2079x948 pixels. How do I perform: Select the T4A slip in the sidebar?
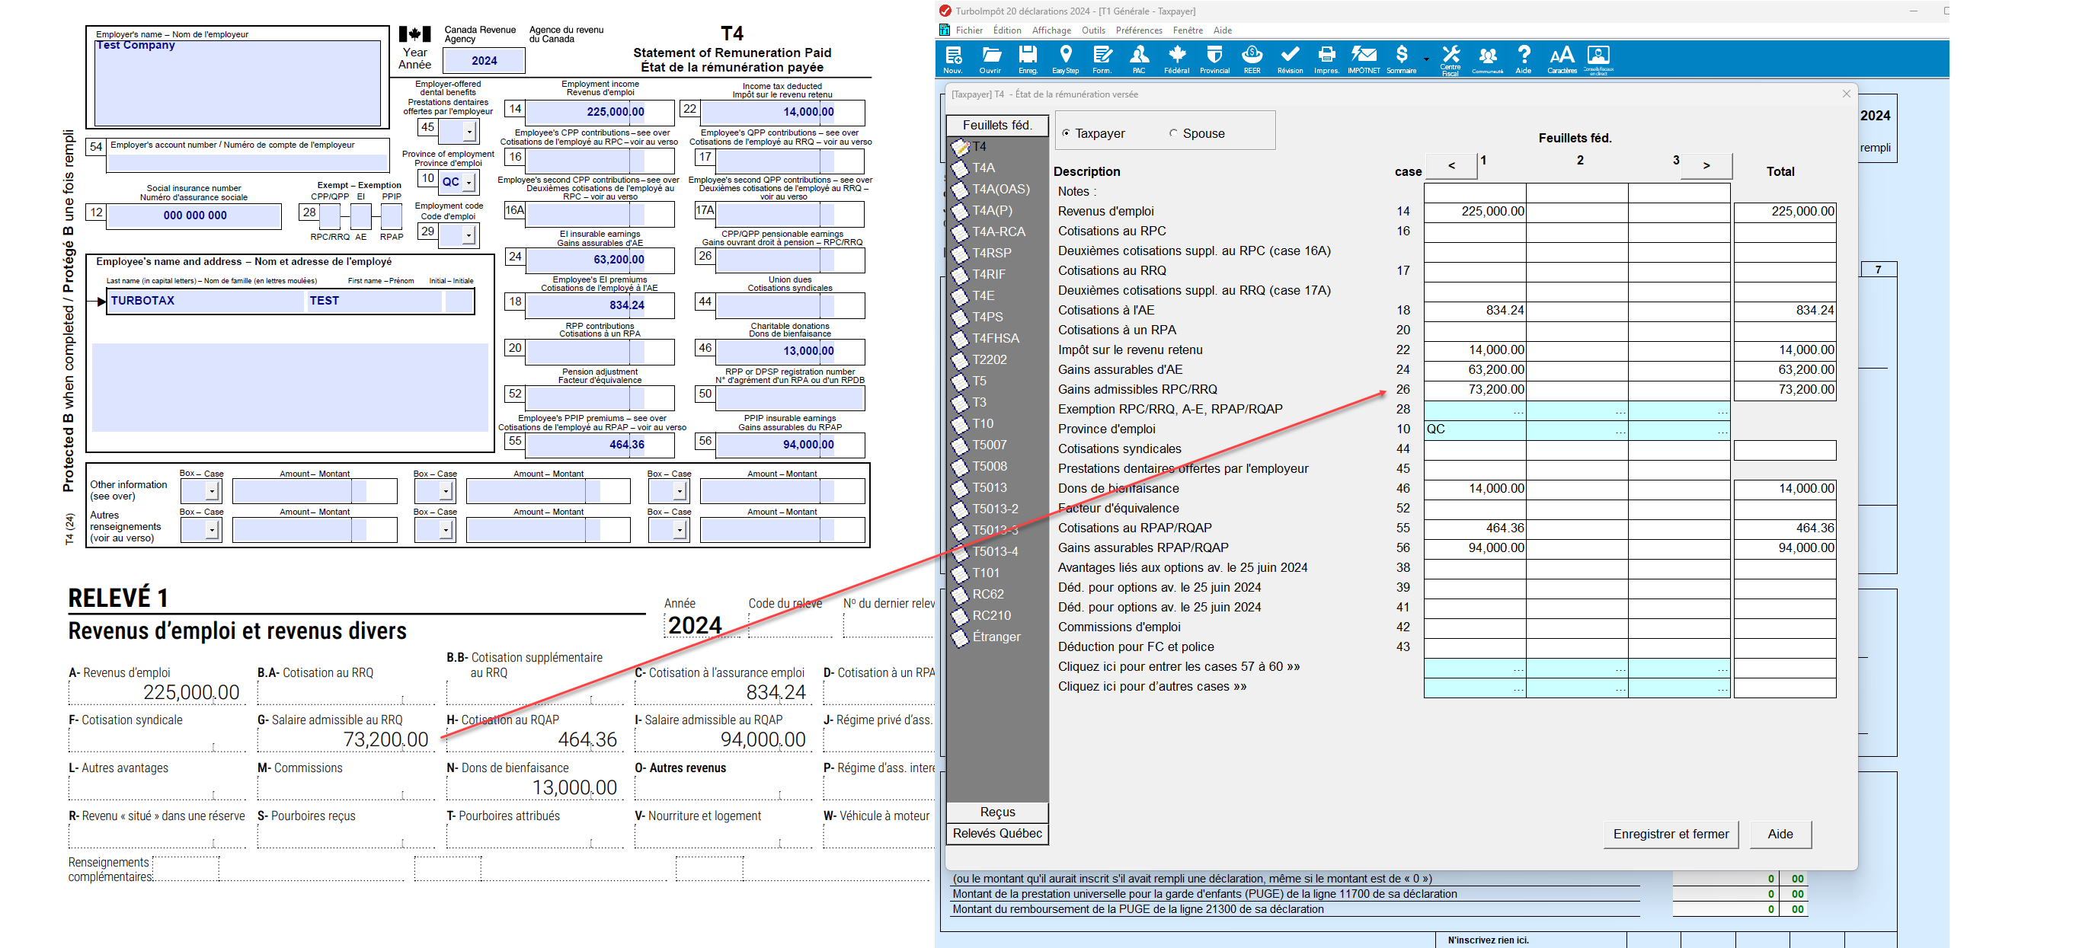click(x=983, y=168)
